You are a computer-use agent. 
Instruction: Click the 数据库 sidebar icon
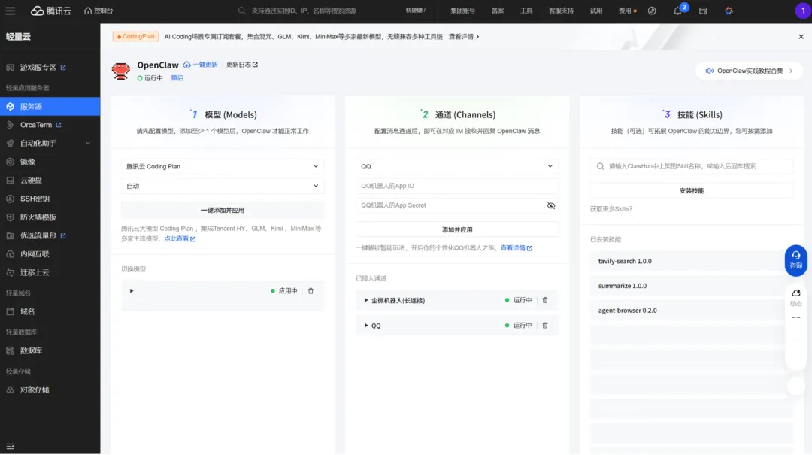pyautogui.click(x=10, y=350)
